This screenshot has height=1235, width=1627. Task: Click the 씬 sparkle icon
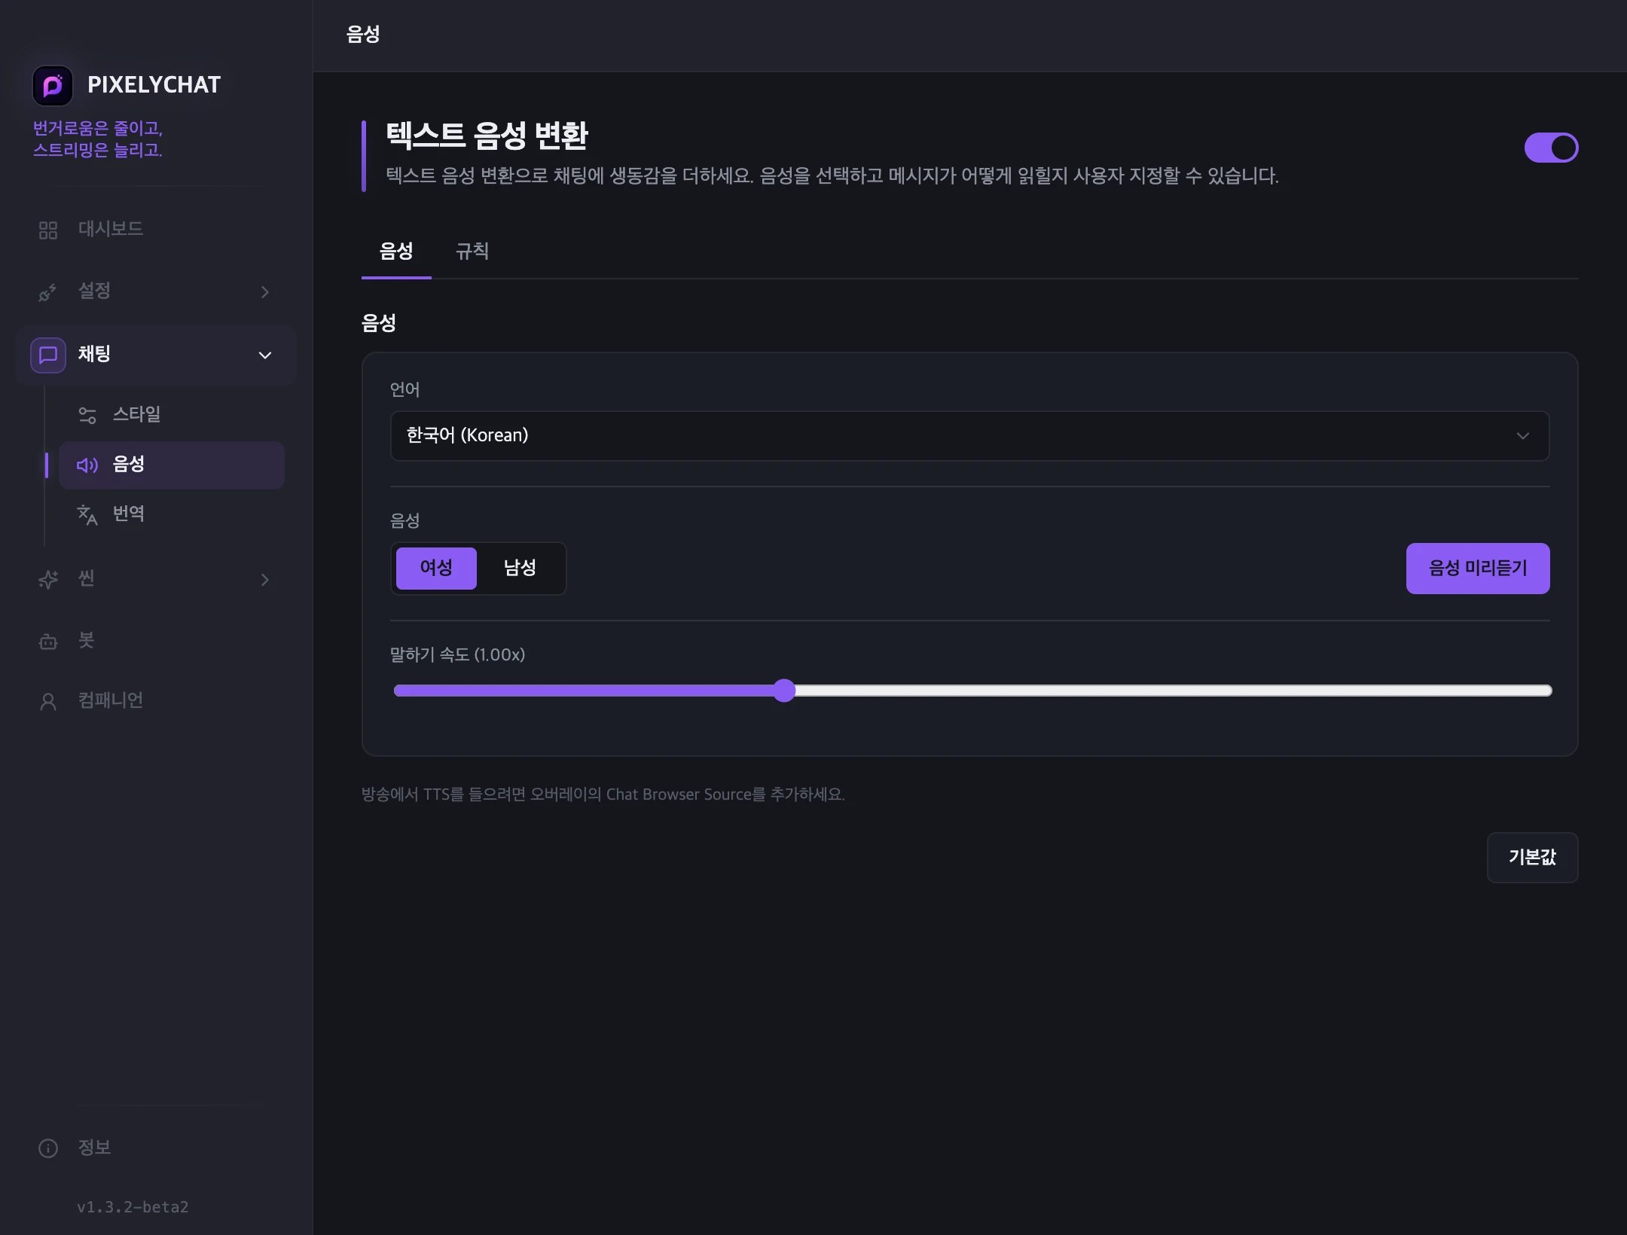coord(48,579)
